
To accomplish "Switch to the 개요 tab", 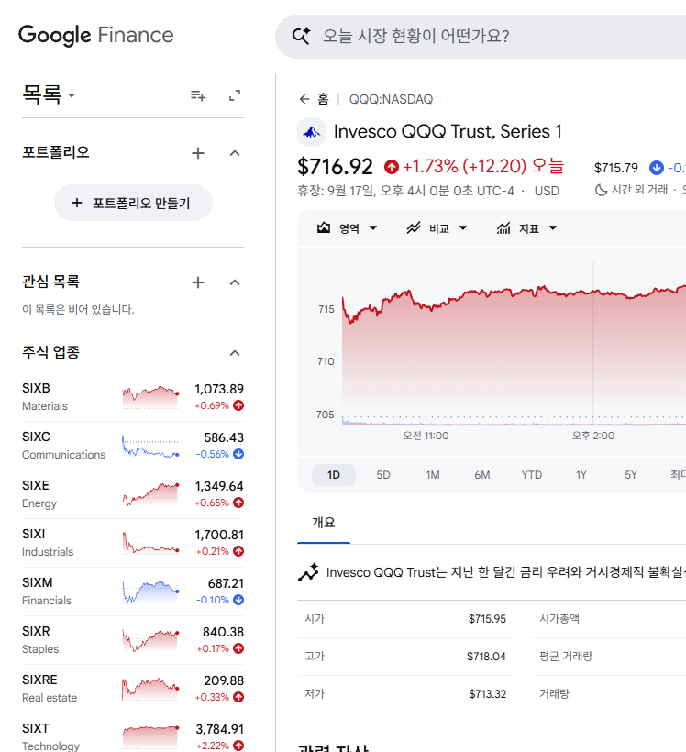I will point(324,523).
